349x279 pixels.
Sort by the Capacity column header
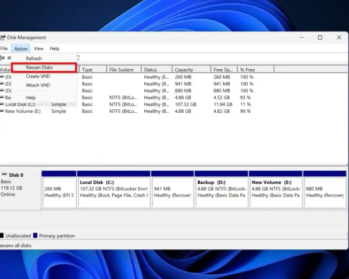pyautogui.click(x=191, y=70)
